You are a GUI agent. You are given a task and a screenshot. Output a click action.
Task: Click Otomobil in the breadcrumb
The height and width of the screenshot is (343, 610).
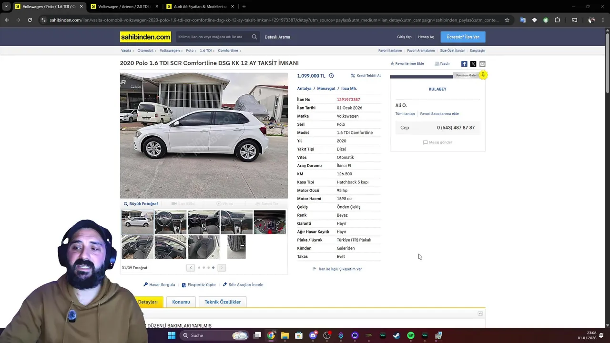tap(145, 50)
